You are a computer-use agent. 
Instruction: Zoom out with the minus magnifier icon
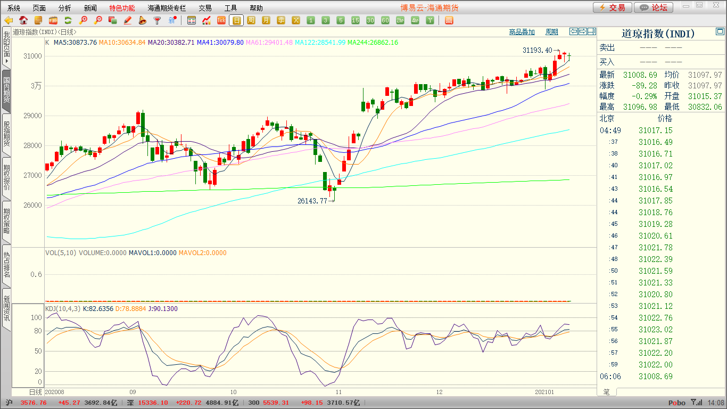(x=98, y=20)
